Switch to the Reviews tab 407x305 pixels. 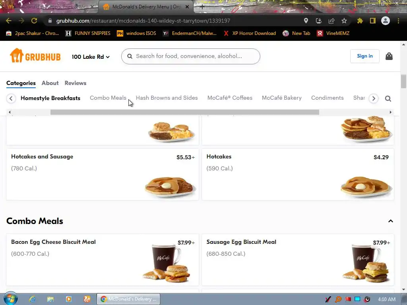pos(75,83)
